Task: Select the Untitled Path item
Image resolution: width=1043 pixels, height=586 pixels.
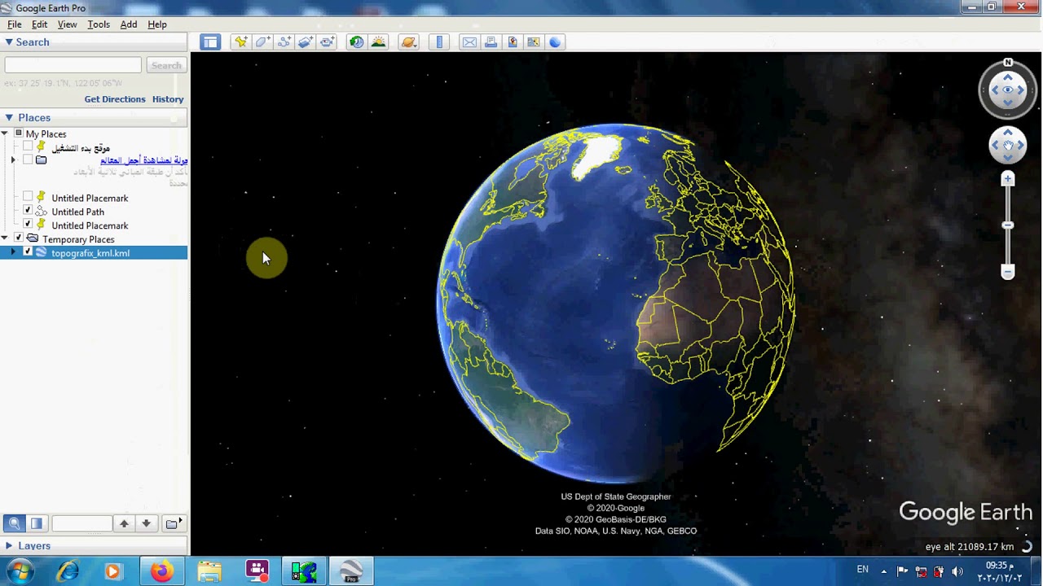Action: [x=78, y=212]
